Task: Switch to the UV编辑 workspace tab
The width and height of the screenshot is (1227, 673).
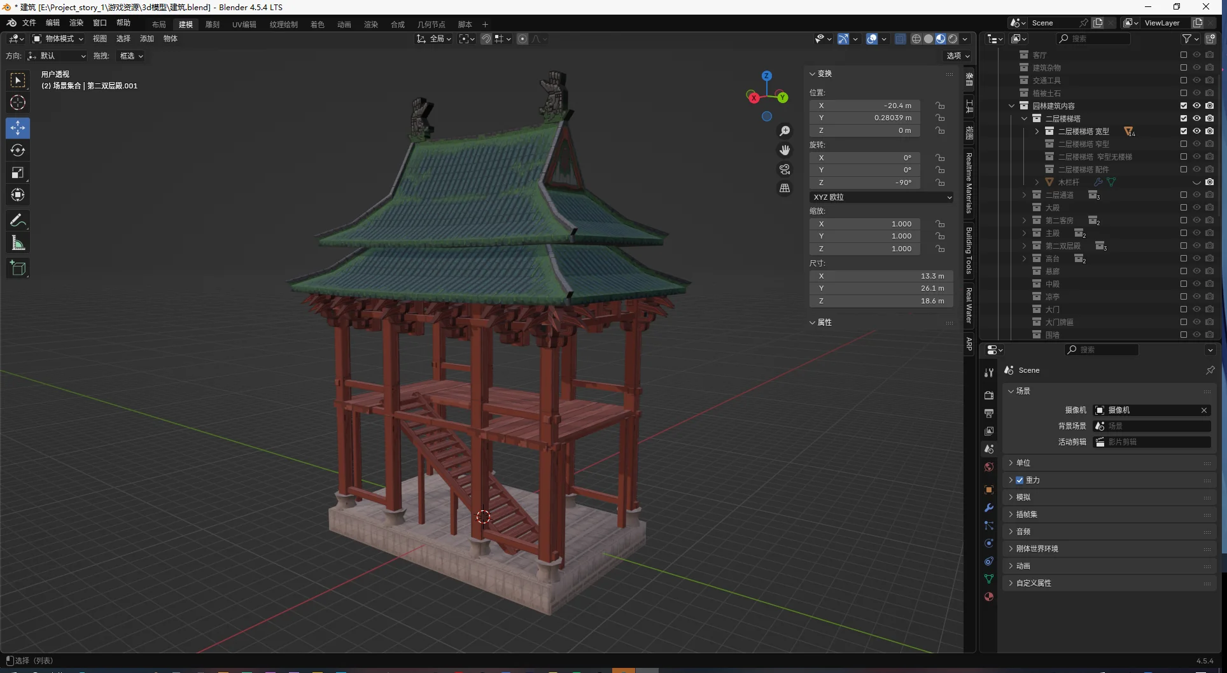Action: (244, 24)
